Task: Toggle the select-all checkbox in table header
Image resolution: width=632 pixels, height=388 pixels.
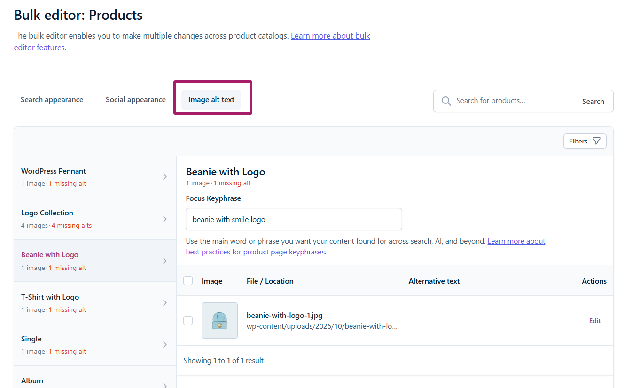Action: 188,281
